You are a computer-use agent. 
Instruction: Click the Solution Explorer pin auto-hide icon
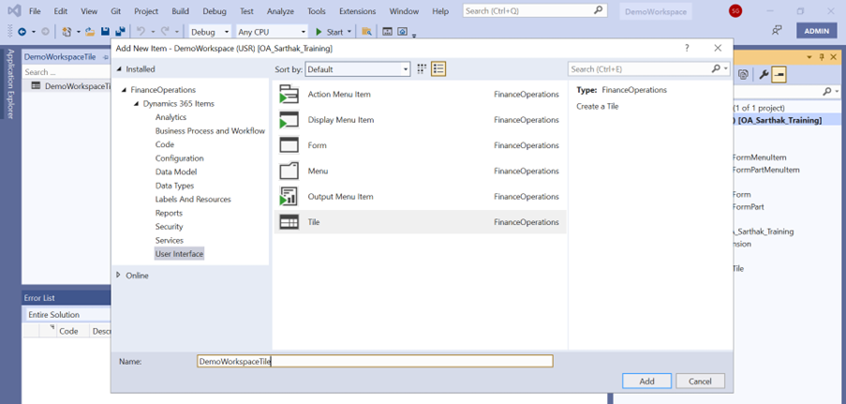(823, 57)
